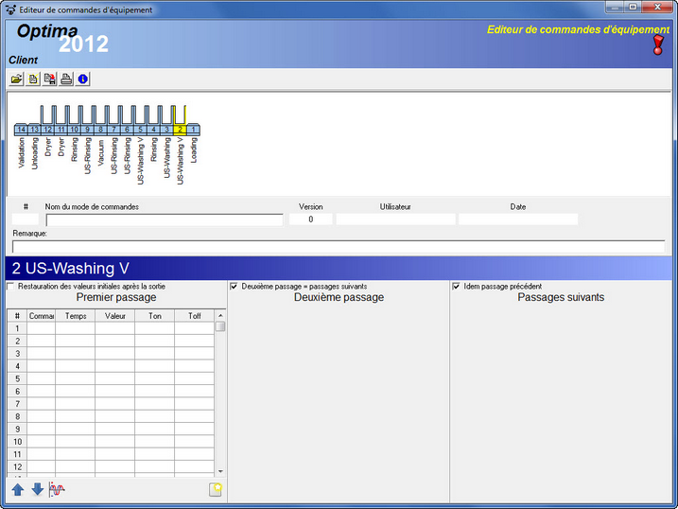
Task: Select station 1 Loading tank
Action: pyautogui.click(x=193, y=130)
